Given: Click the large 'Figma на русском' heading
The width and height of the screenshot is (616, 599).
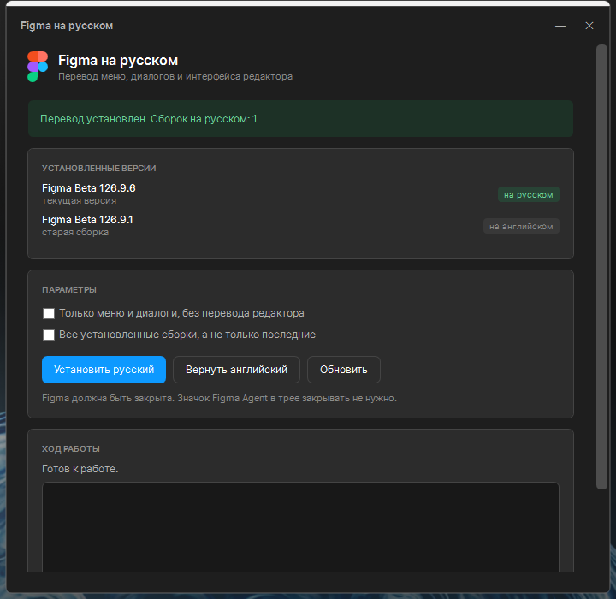Looking at the screenshot, I should 118,61.
